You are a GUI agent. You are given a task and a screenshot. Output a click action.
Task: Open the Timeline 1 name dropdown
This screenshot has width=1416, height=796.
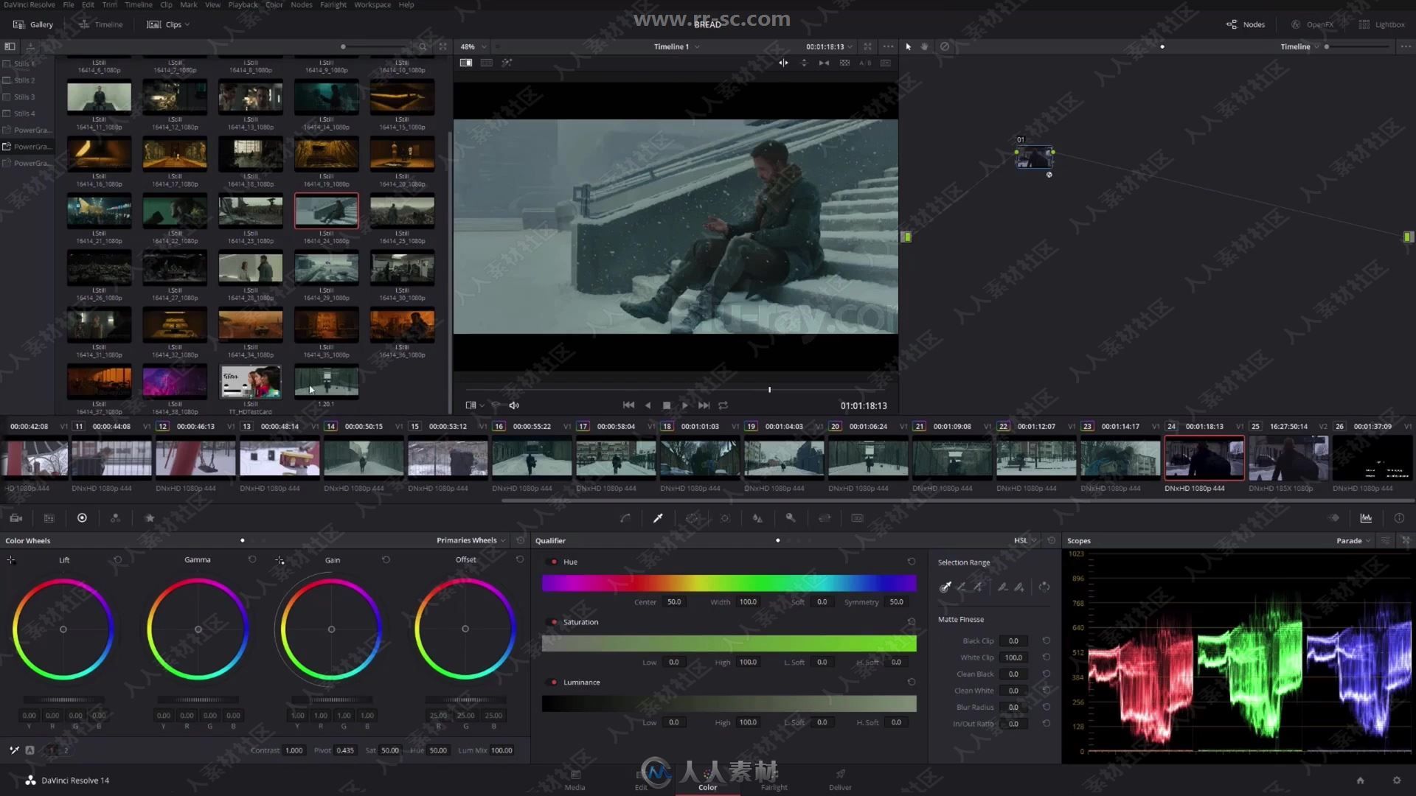676,46
